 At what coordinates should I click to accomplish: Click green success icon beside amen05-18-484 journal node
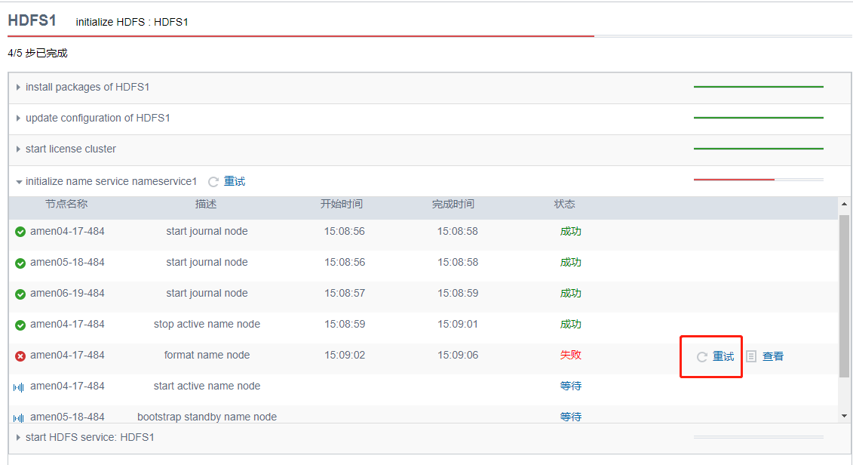coord(20,263)
